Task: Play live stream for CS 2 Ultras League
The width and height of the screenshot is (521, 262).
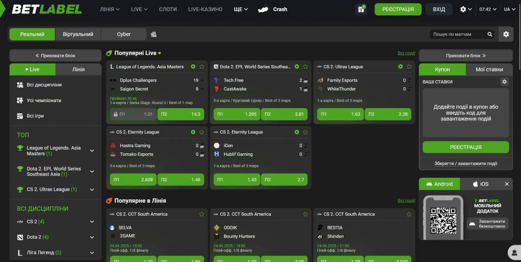Action: click(x=400, y=67)
